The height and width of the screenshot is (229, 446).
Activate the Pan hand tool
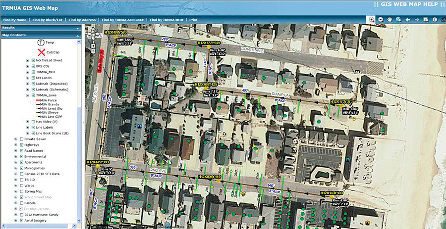pos(390,20)
